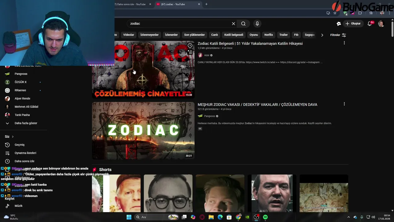Open the Windows Start menu

coord(129,217)
